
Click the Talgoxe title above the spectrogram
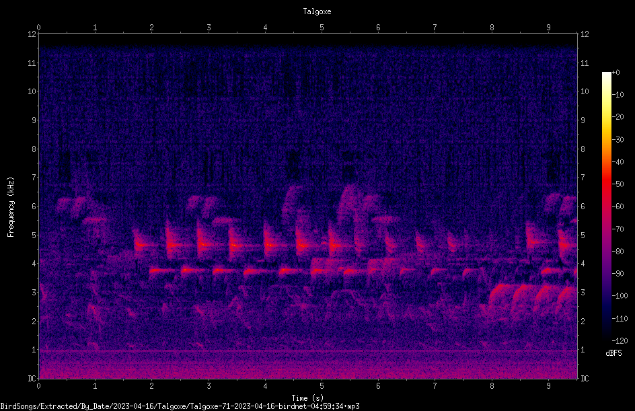(317, 11)
